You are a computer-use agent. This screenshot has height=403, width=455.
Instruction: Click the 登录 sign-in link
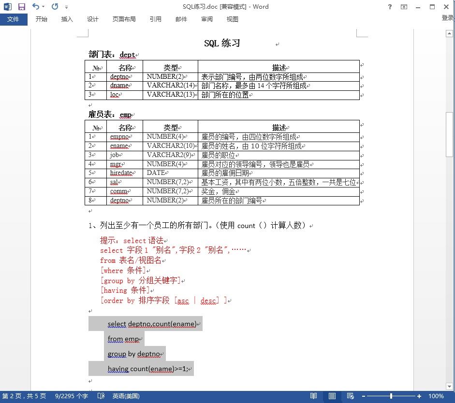[448, 18]
